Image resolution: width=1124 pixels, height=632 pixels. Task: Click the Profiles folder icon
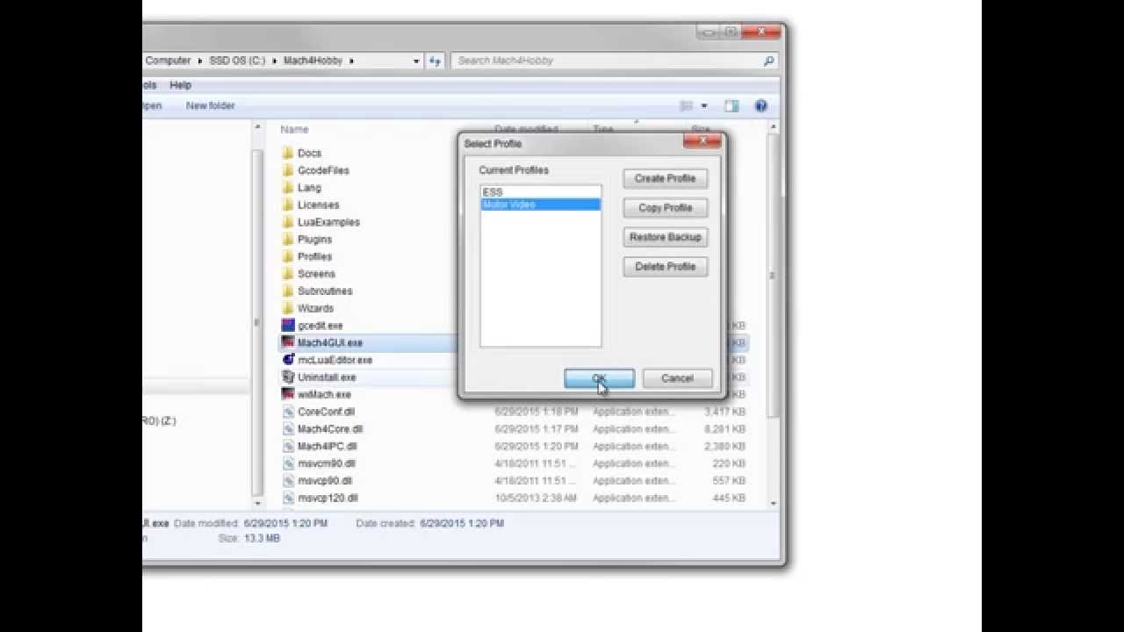pyautogui.click(x=287, y=256)
